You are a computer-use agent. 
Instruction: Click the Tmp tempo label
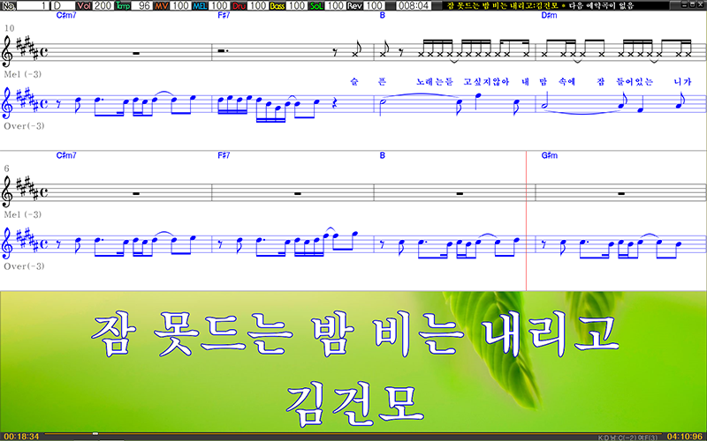coord(123,5)
